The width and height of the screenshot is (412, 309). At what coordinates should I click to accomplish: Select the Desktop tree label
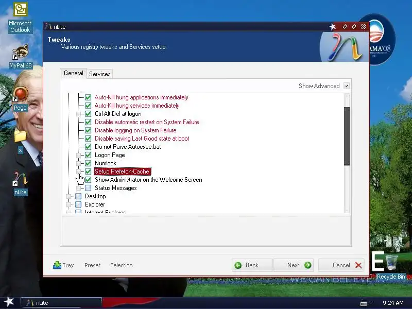95,196
